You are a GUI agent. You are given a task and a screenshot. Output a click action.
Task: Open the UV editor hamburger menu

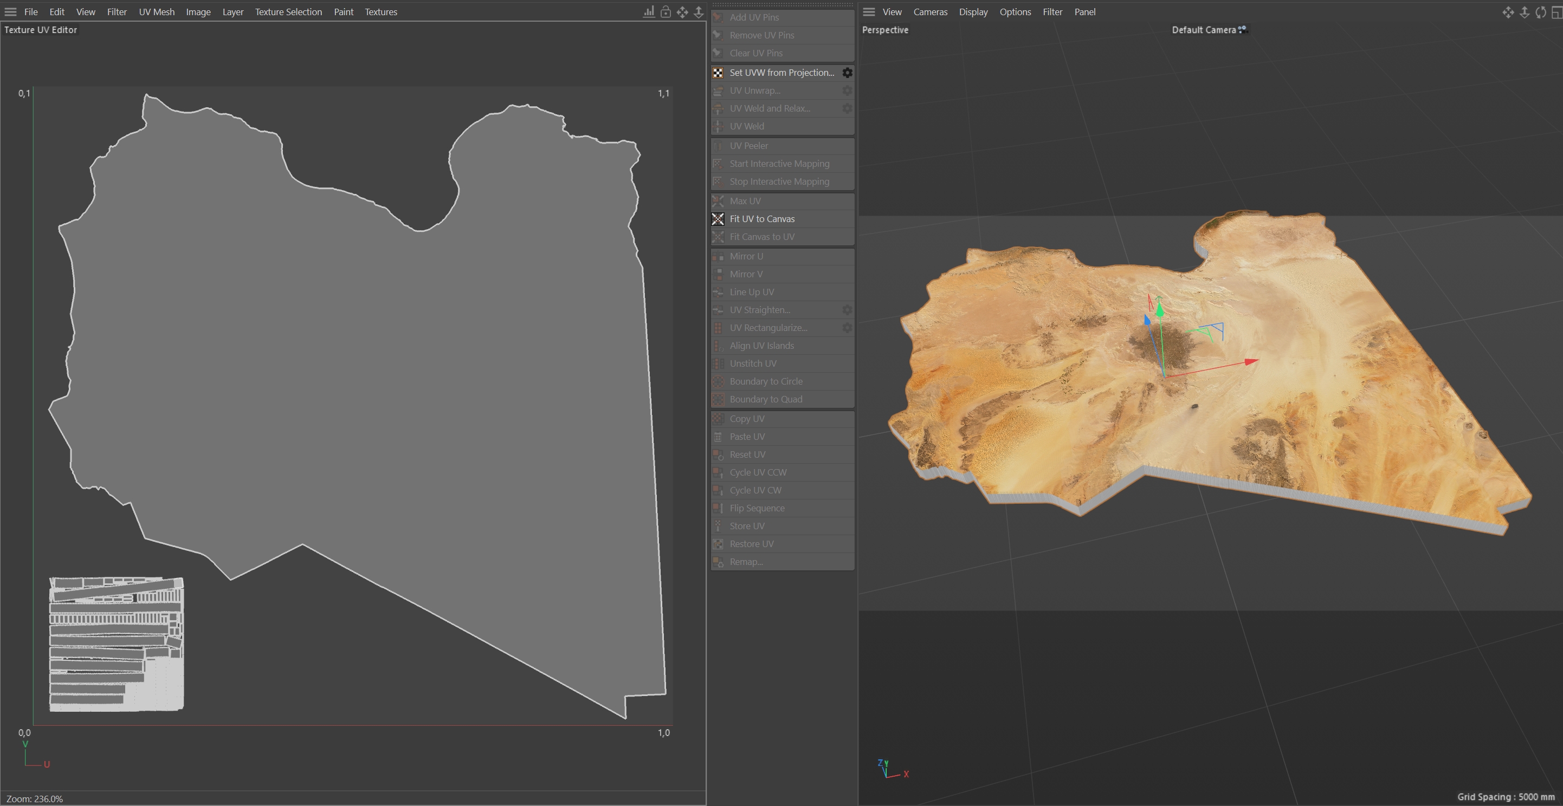coord(10,12)
